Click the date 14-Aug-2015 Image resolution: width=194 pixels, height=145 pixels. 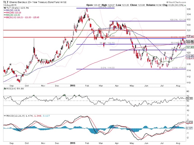10,5
